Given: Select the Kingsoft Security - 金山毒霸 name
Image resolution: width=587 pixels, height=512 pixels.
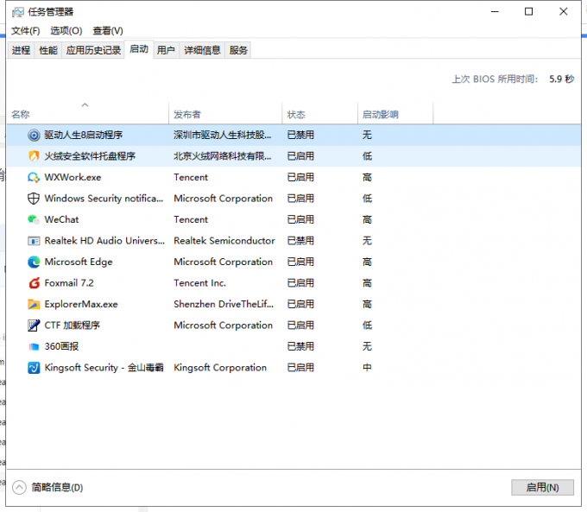Looking at the screenshot, I should (x=104, y=368).
